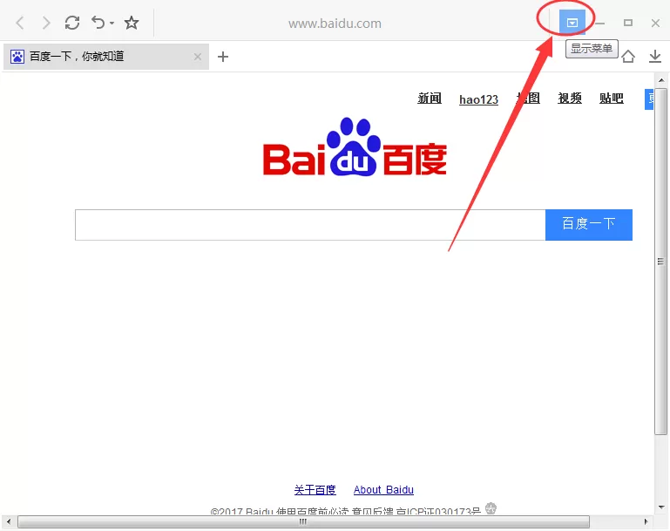Open the 视频 link
The width and height of the screenshot is (670, 531).
click(570, 99)
